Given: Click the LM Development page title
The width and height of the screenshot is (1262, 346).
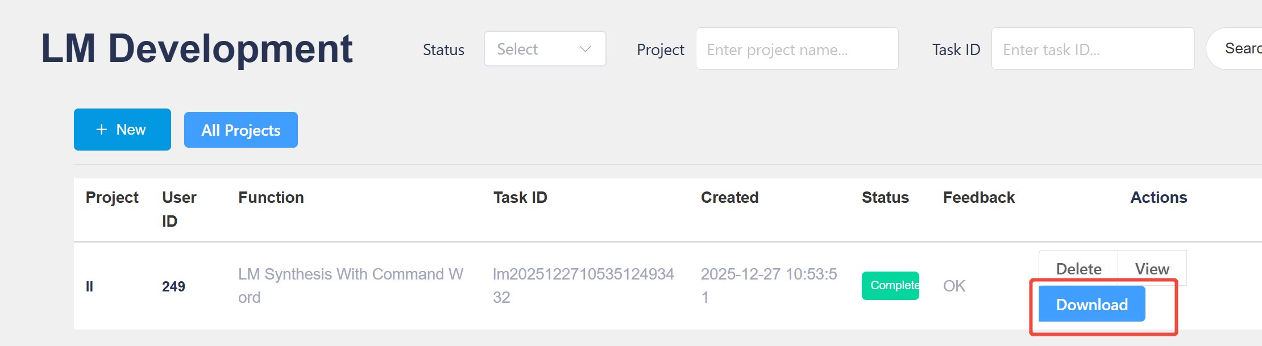Looking at the screenshot, I should [x=197, y=48].
